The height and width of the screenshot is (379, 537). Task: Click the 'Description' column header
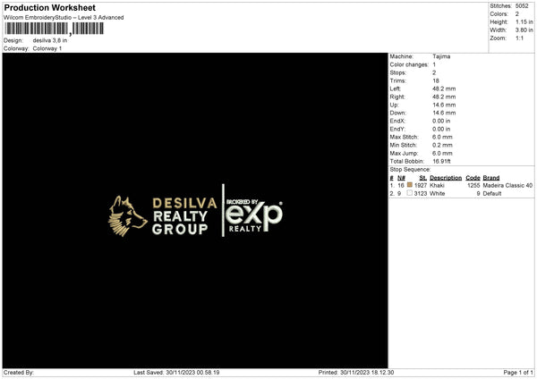pos(446,178)
